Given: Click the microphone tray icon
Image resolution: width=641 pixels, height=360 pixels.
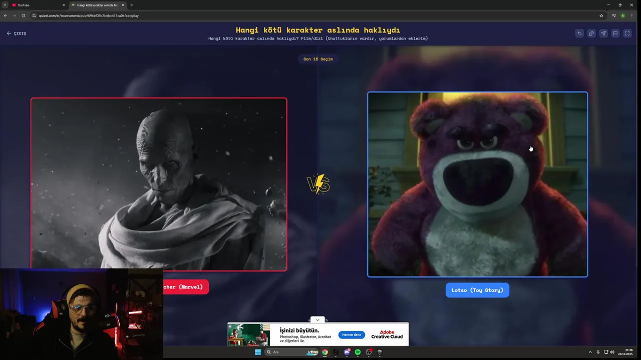Looking at the screenshot, I should pyautogui.click(x=598, y=352).
